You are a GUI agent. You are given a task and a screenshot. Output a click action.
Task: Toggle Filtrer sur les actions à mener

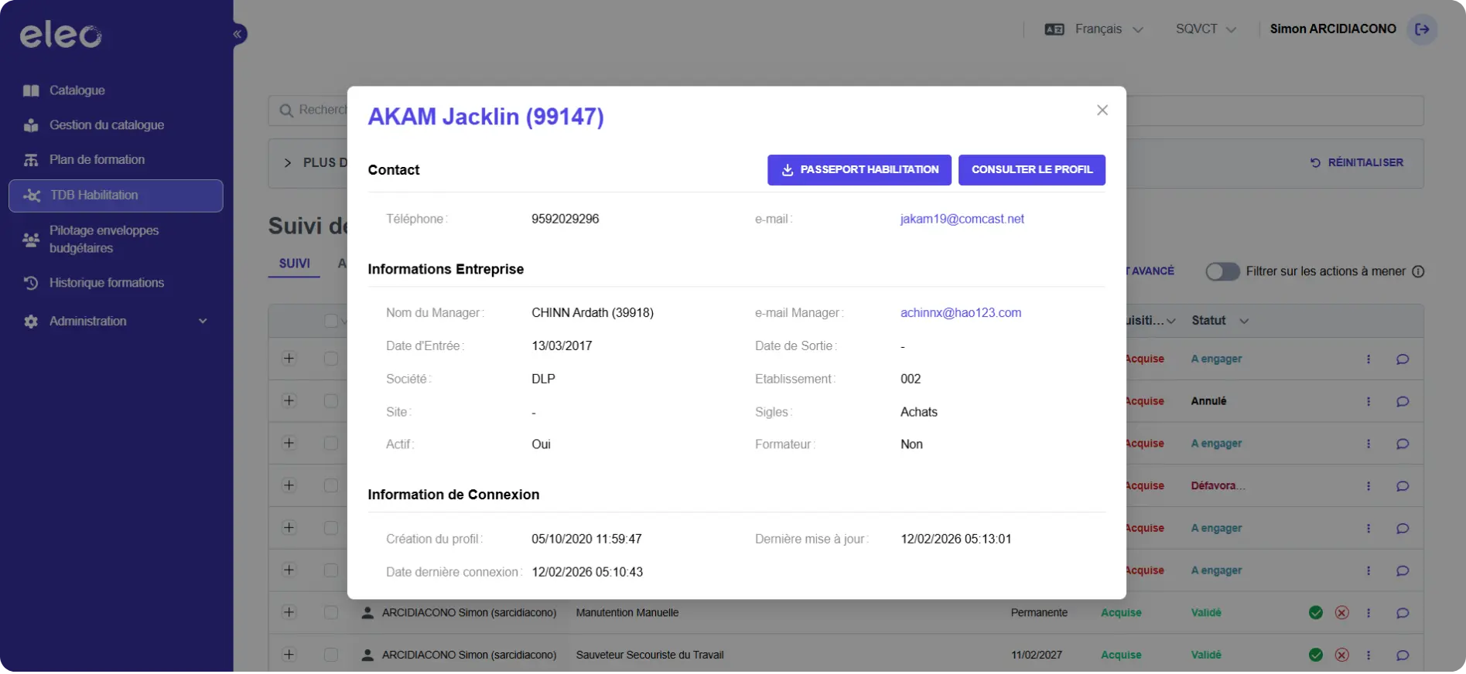coord(1222,272)
